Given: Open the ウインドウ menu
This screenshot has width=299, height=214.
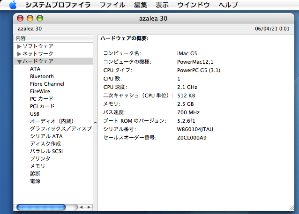Looking at the screenshot, I should click(194, 5).
